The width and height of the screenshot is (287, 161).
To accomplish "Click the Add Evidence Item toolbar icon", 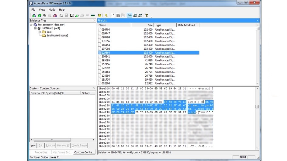I will point(34,15).
